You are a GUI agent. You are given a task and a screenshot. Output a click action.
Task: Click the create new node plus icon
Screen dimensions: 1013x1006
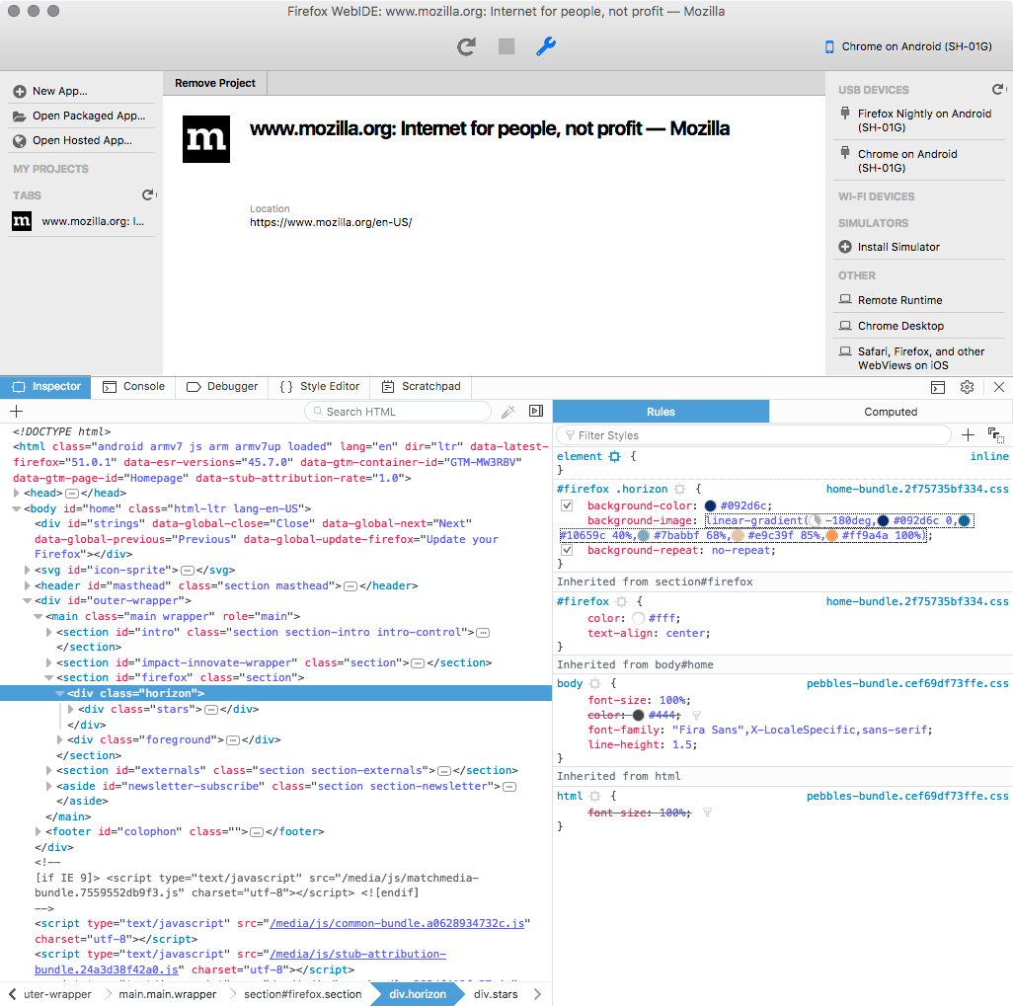click(x=17, y=411)
